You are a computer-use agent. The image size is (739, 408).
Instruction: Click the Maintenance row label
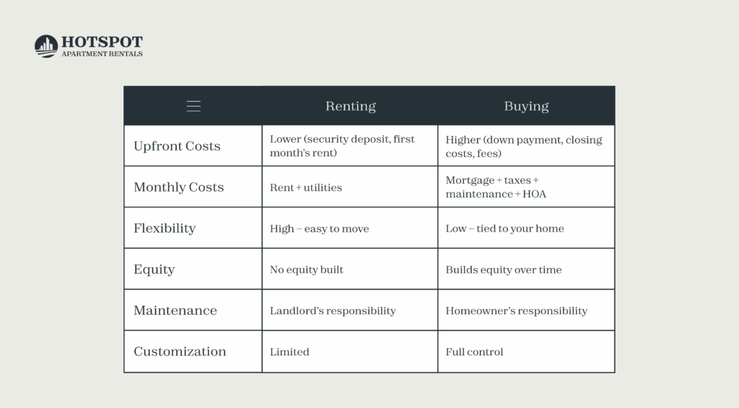[175, 310]
